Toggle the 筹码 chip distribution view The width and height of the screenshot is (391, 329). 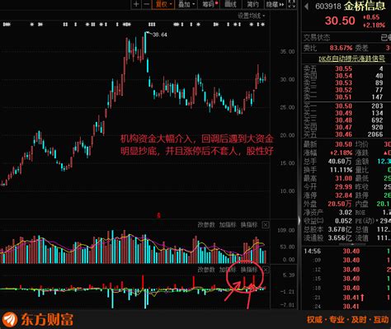[x=210, y=4]
